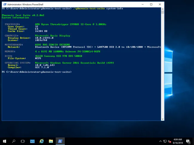
Task: Click the '1024x768' screen value
Action: pyautogui.click(x=41, y=40)
